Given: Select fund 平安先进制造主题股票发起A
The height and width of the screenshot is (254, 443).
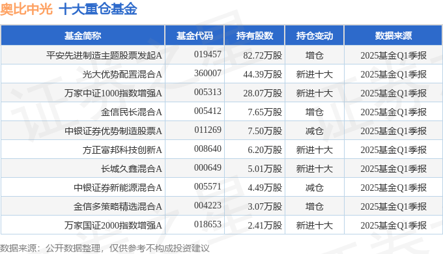Looking at the screenshot, I should pyautogui.click(x=104, y=55).
